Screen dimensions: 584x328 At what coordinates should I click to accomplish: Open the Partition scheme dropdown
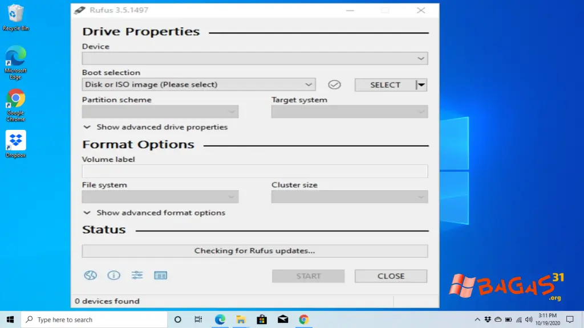(x=160, y=112)
